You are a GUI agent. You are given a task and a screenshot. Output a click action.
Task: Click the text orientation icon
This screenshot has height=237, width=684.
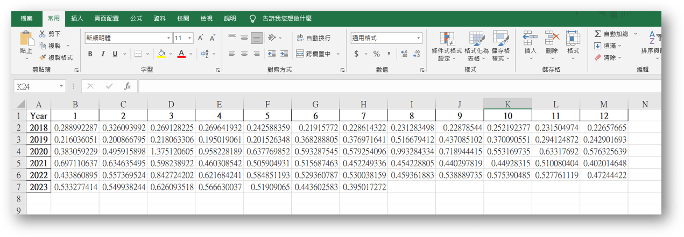pyautogui.click(x=272, y=38)
